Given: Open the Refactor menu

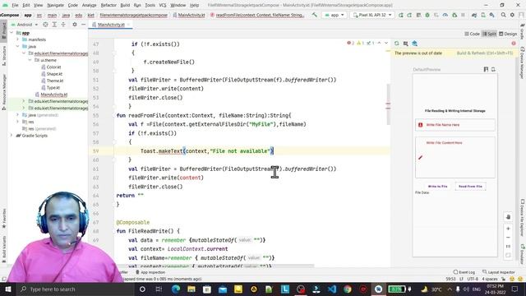Looking at the screenshot, I should tap(108, 5).
